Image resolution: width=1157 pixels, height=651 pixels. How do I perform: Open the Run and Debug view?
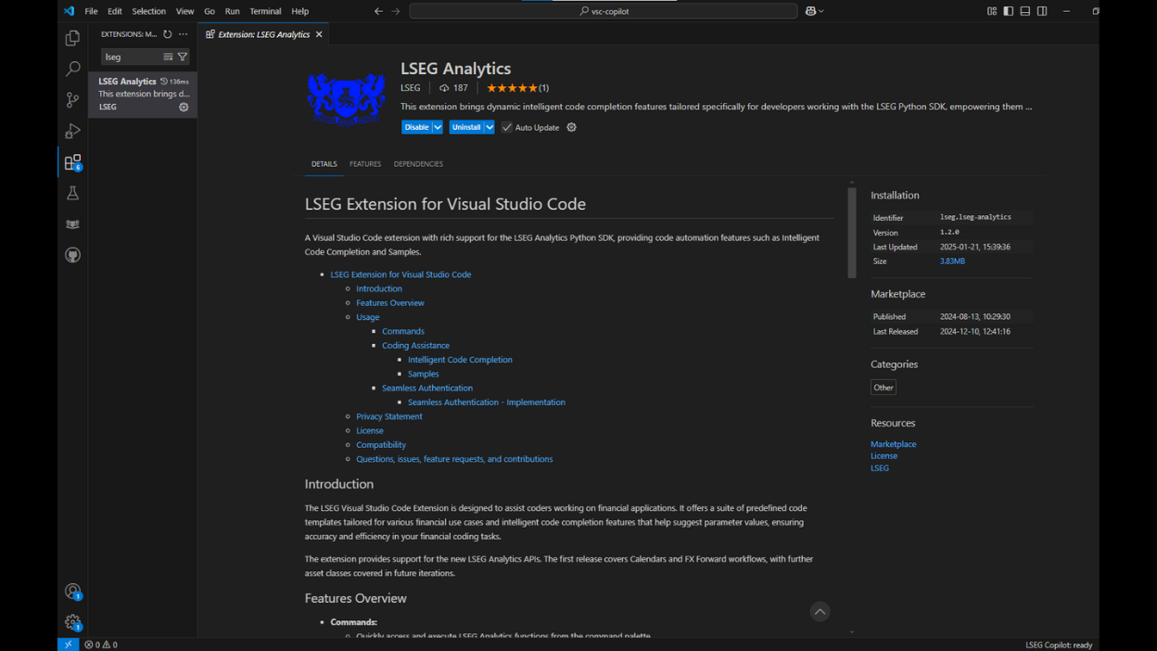coord(72,131)
